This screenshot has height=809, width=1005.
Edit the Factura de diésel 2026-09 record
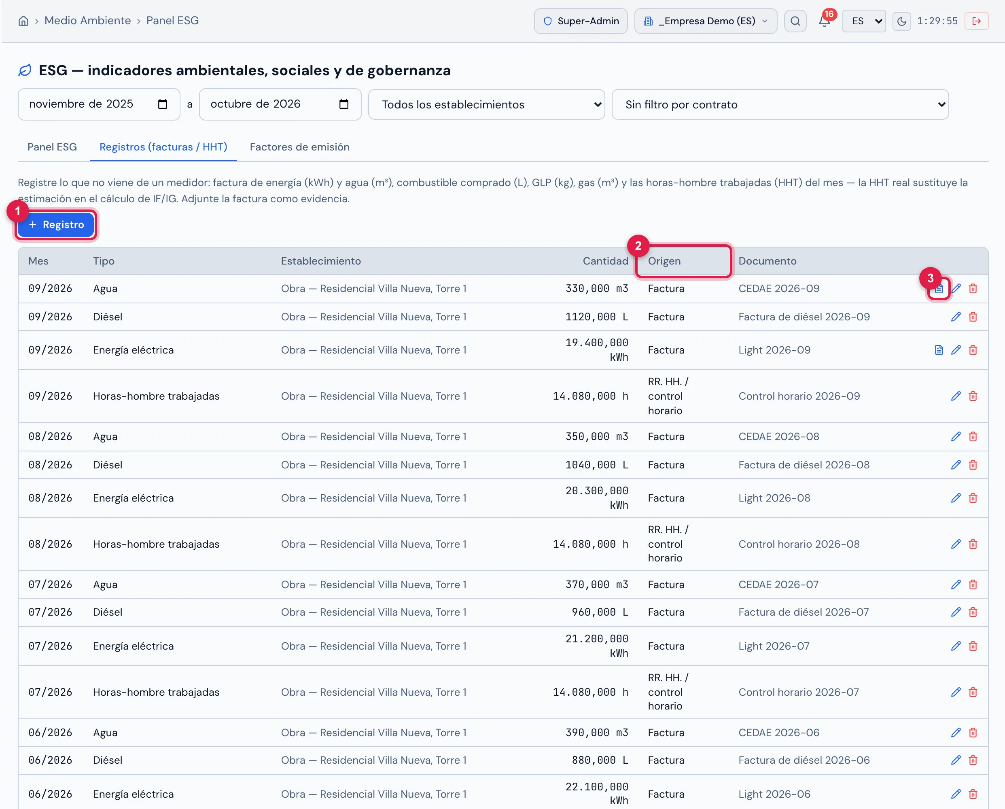click(x=956, y=317)
